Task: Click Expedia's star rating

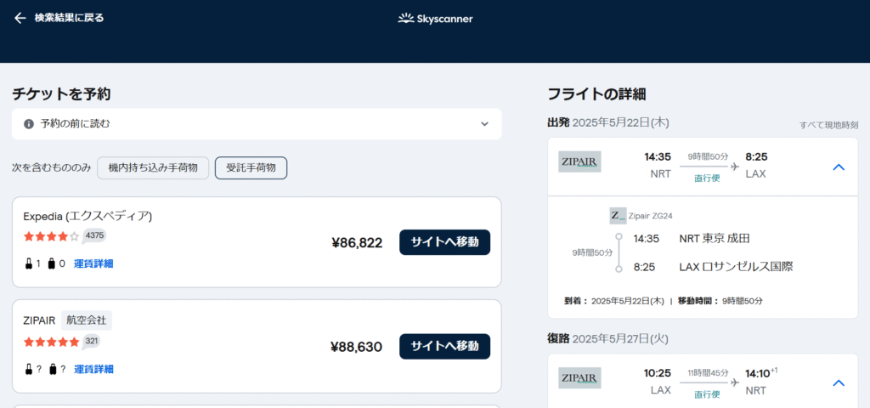Action: click(x=51, y=236)
